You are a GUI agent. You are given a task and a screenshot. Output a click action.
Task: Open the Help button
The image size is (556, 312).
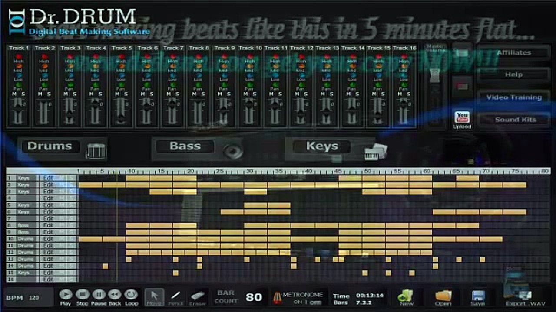514,75
